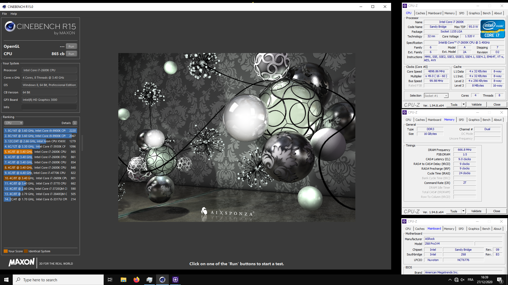Open network settings tray icon

pyautogui.click(x=456, y=280)
